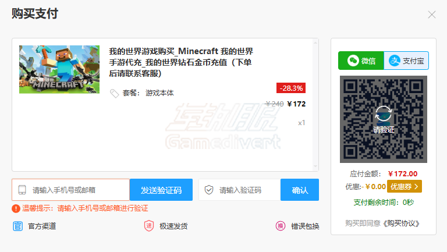Image resolution: width=447 pixels, height=252 pixels.
Task: Click the 错误包换 label
Action: 305,226
